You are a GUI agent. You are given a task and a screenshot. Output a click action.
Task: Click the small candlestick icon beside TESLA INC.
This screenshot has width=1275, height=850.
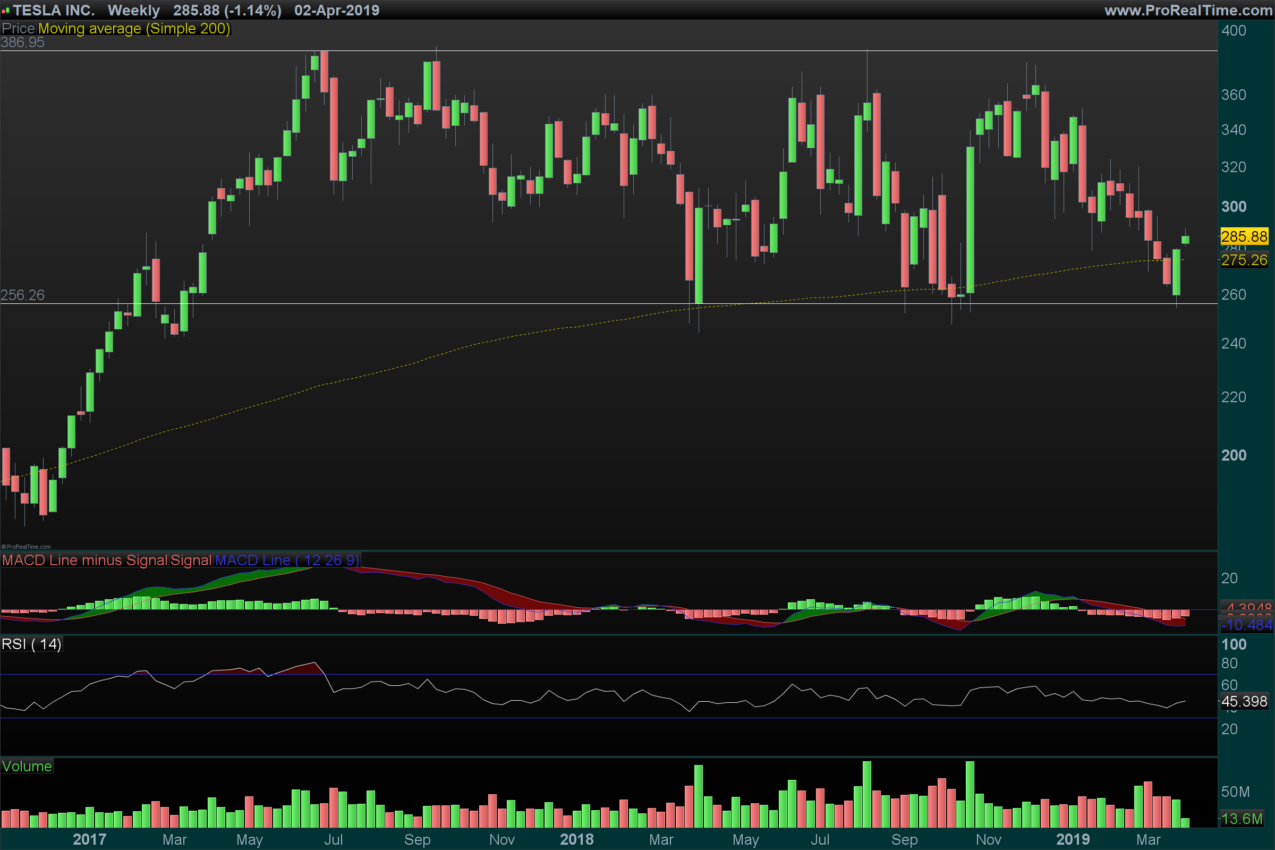click(x=6, y=10)
